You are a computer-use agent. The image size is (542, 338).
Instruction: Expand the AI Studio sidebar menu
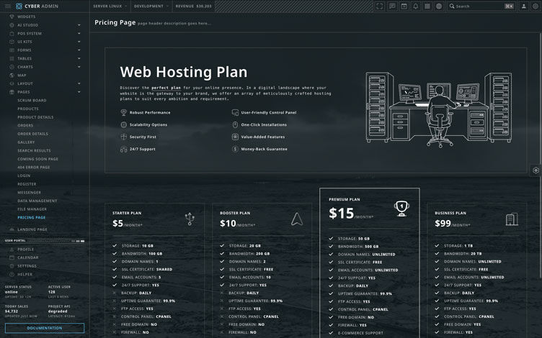(45, 24)
